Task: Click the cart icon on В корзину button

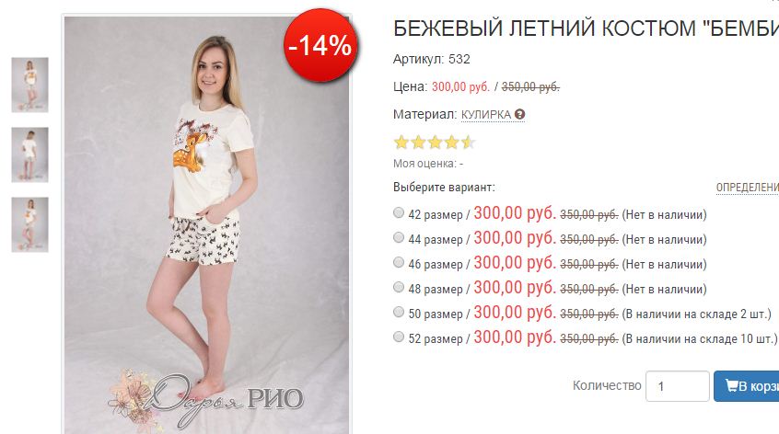Action: (x=731, y=385)
